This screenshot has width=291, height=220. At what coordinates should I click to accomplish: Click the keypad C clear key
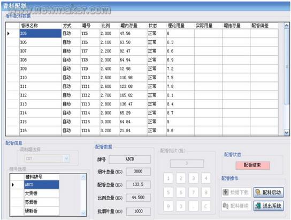tap(206, 206)
